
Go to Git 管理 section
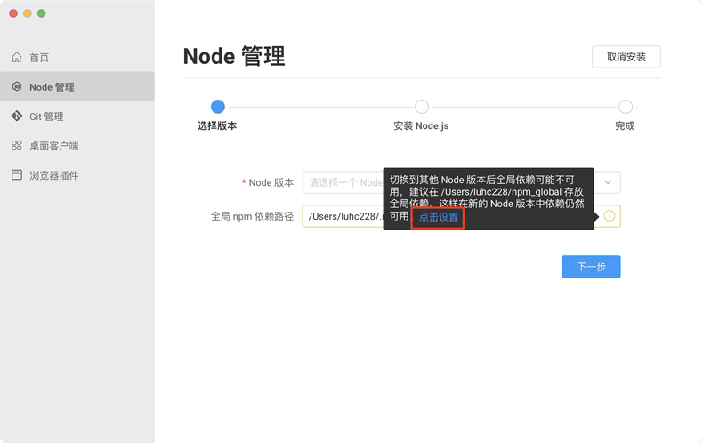click(x=77, y=117)
